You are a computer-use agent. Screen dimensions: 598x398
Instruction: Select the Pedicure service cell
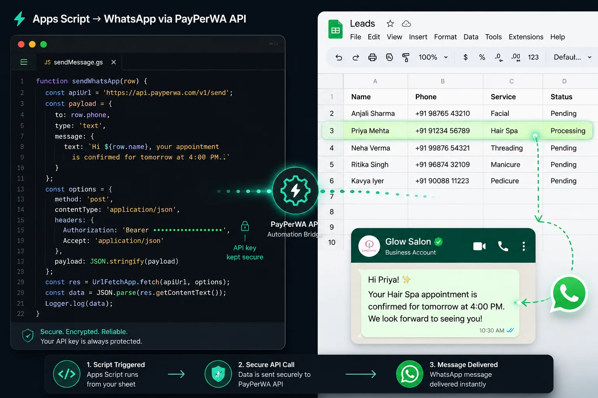click(x=513, y=181)
